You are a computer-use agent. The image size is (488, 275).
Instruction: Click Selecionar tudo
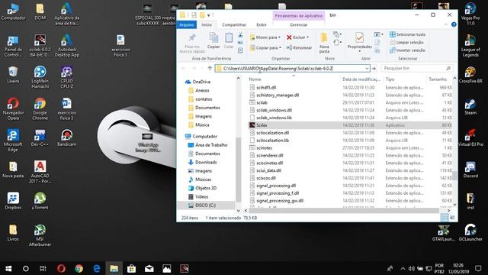coord(407,34)
